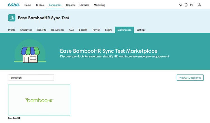Image resolution: width=210 pixels, height=123 pixels.
Task: Click the Ease BambooHR Sync Test company title
Action: (43, 18)
